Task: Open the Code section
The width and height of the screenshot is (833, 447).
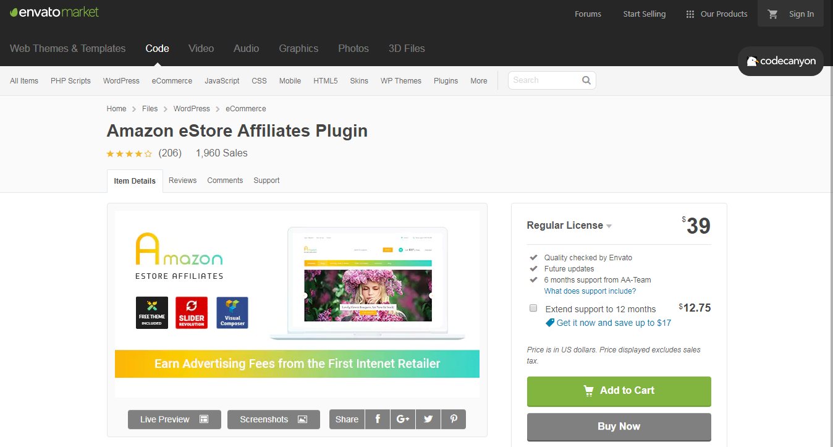Action: [158, 48]
